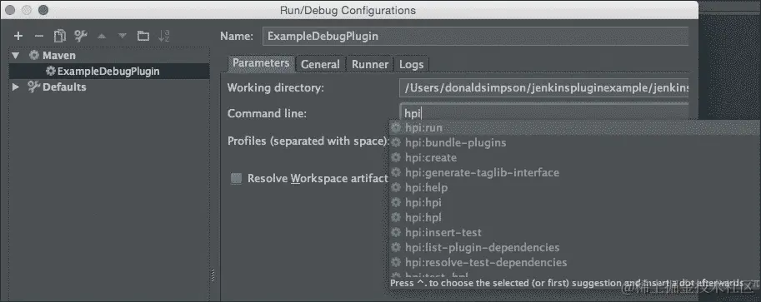Enable Resolve Workspace artifacts checkbox
This screenshot has width=761, height=302.
coord(237,178)
